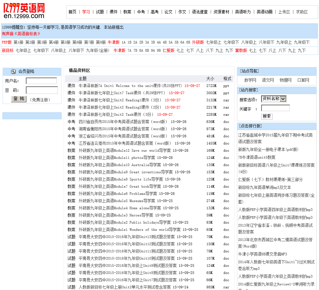Open the 数学网 site navigation link
This screenshot has width=319, height=290.
point(250,80)
